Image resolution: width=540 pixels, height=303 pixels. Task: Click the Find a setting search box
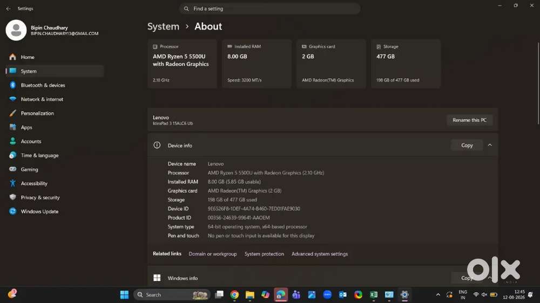coord(269,9)
